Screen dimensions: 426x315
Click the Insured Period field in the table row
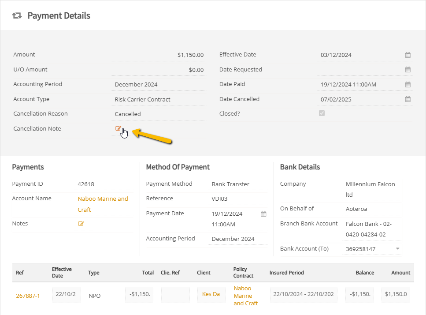click(304, 295)
